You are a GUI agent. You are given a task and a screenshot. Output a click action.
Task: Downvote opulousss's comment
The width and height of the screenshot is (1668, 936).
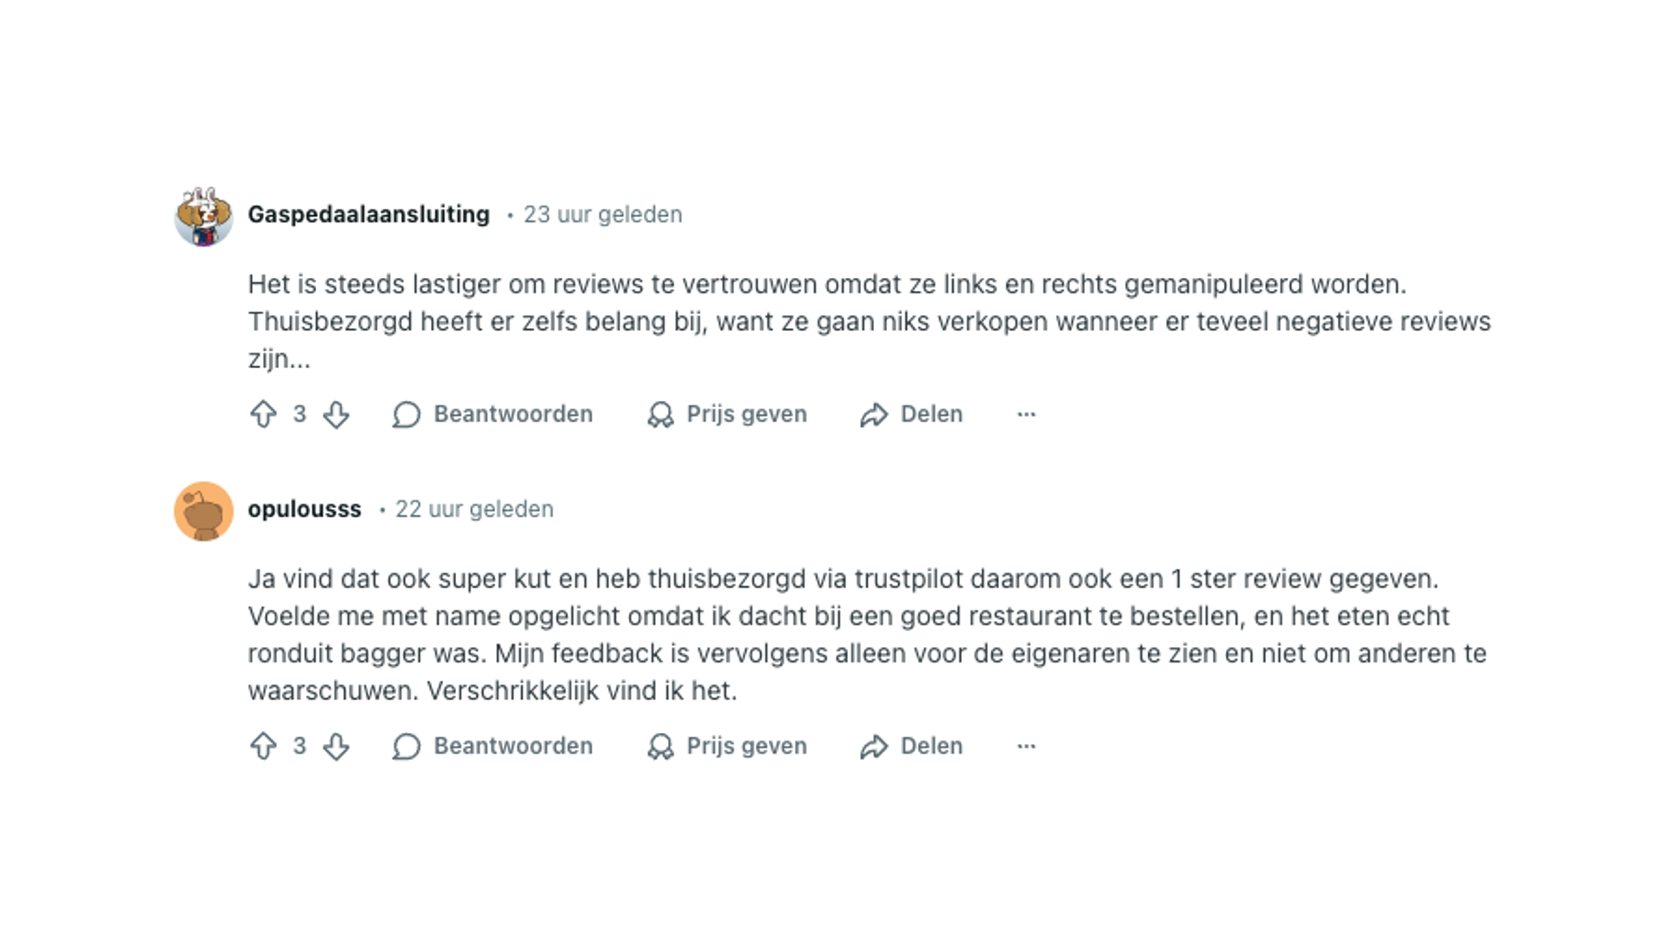[338, 746]
